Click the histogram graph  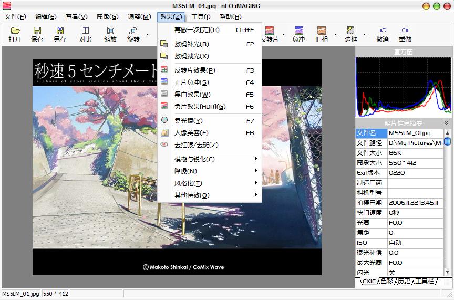(404, 87)
